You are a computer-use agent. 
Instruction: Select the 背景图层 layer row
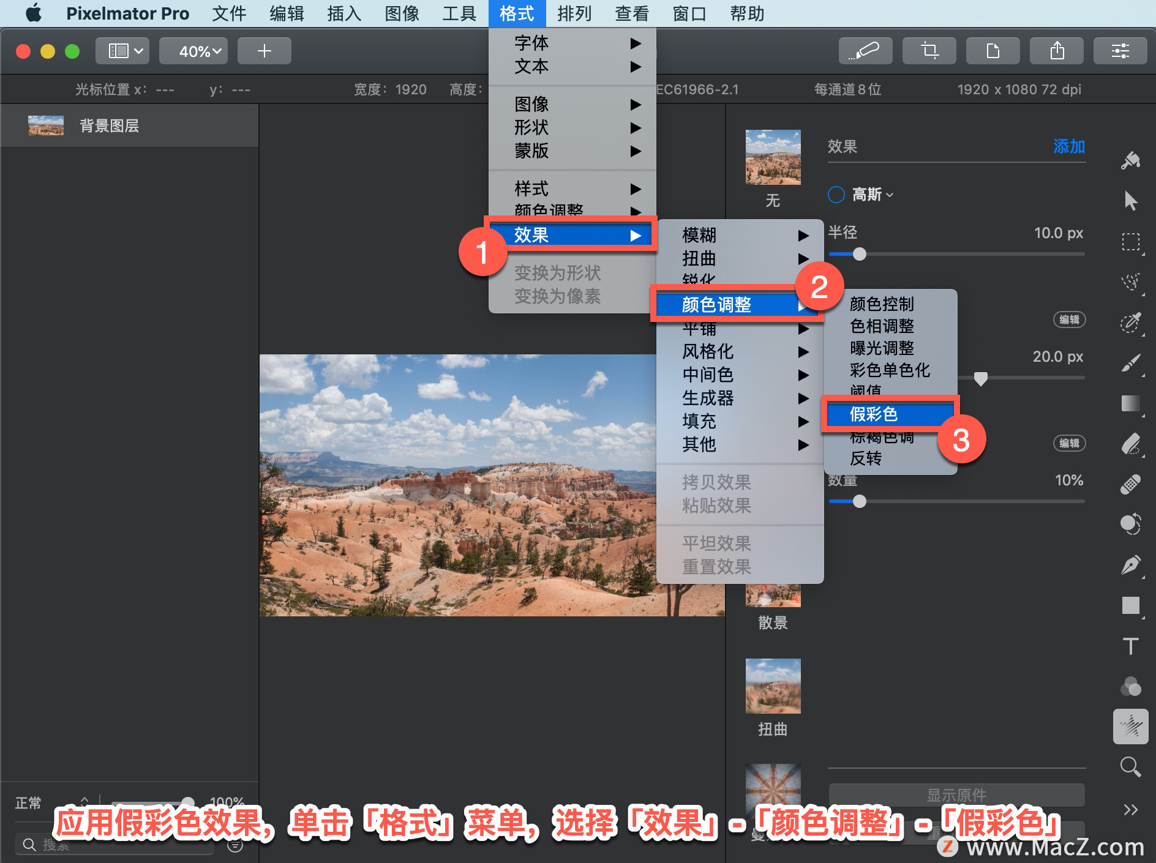point(129,125)
